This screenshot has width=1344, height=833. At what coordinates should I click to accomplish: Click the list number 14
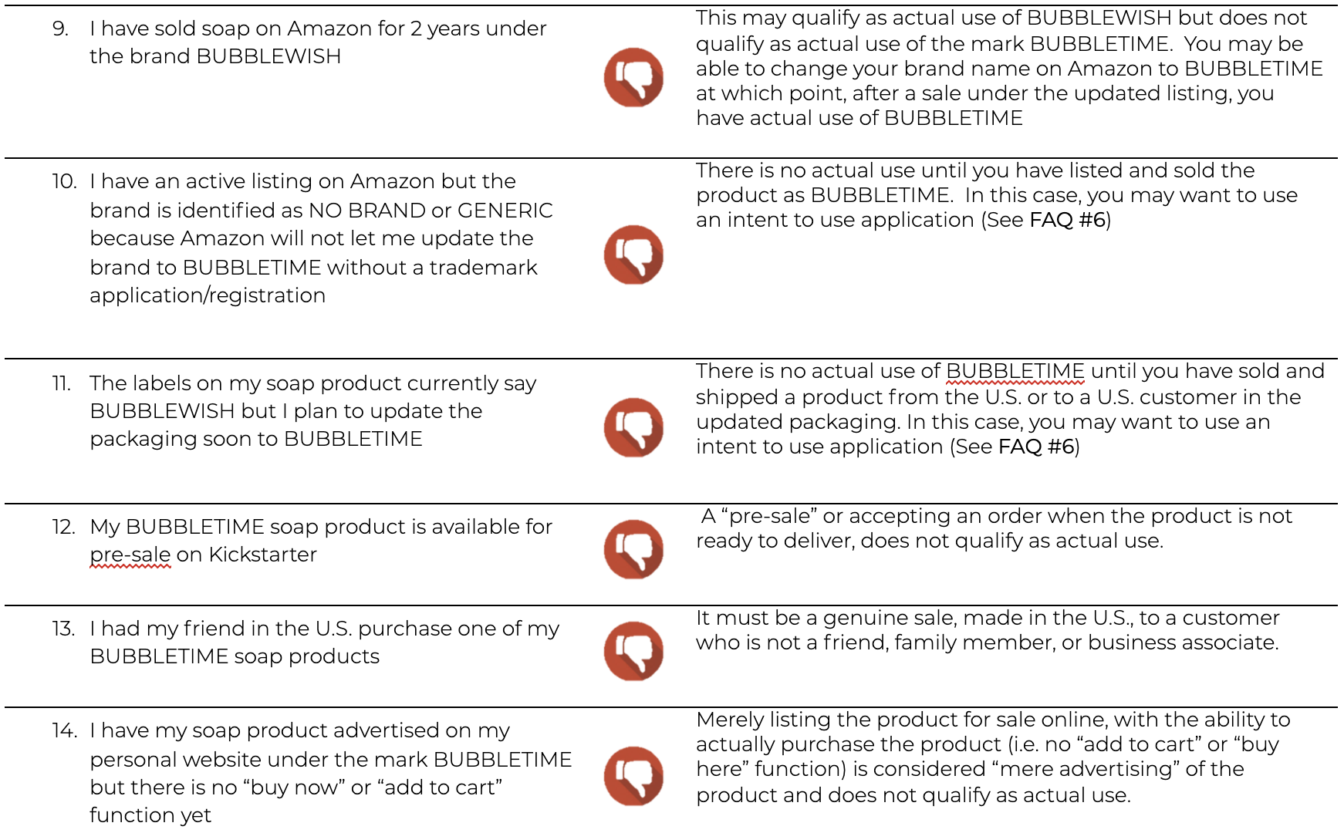coord(65,731)
